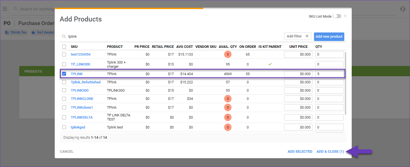Image resolution: width=410 pixels, height=167 pixels.
Task: Edit quantity field for tplinkgsd
Action: pyautogui.click(x=329, y=127)
